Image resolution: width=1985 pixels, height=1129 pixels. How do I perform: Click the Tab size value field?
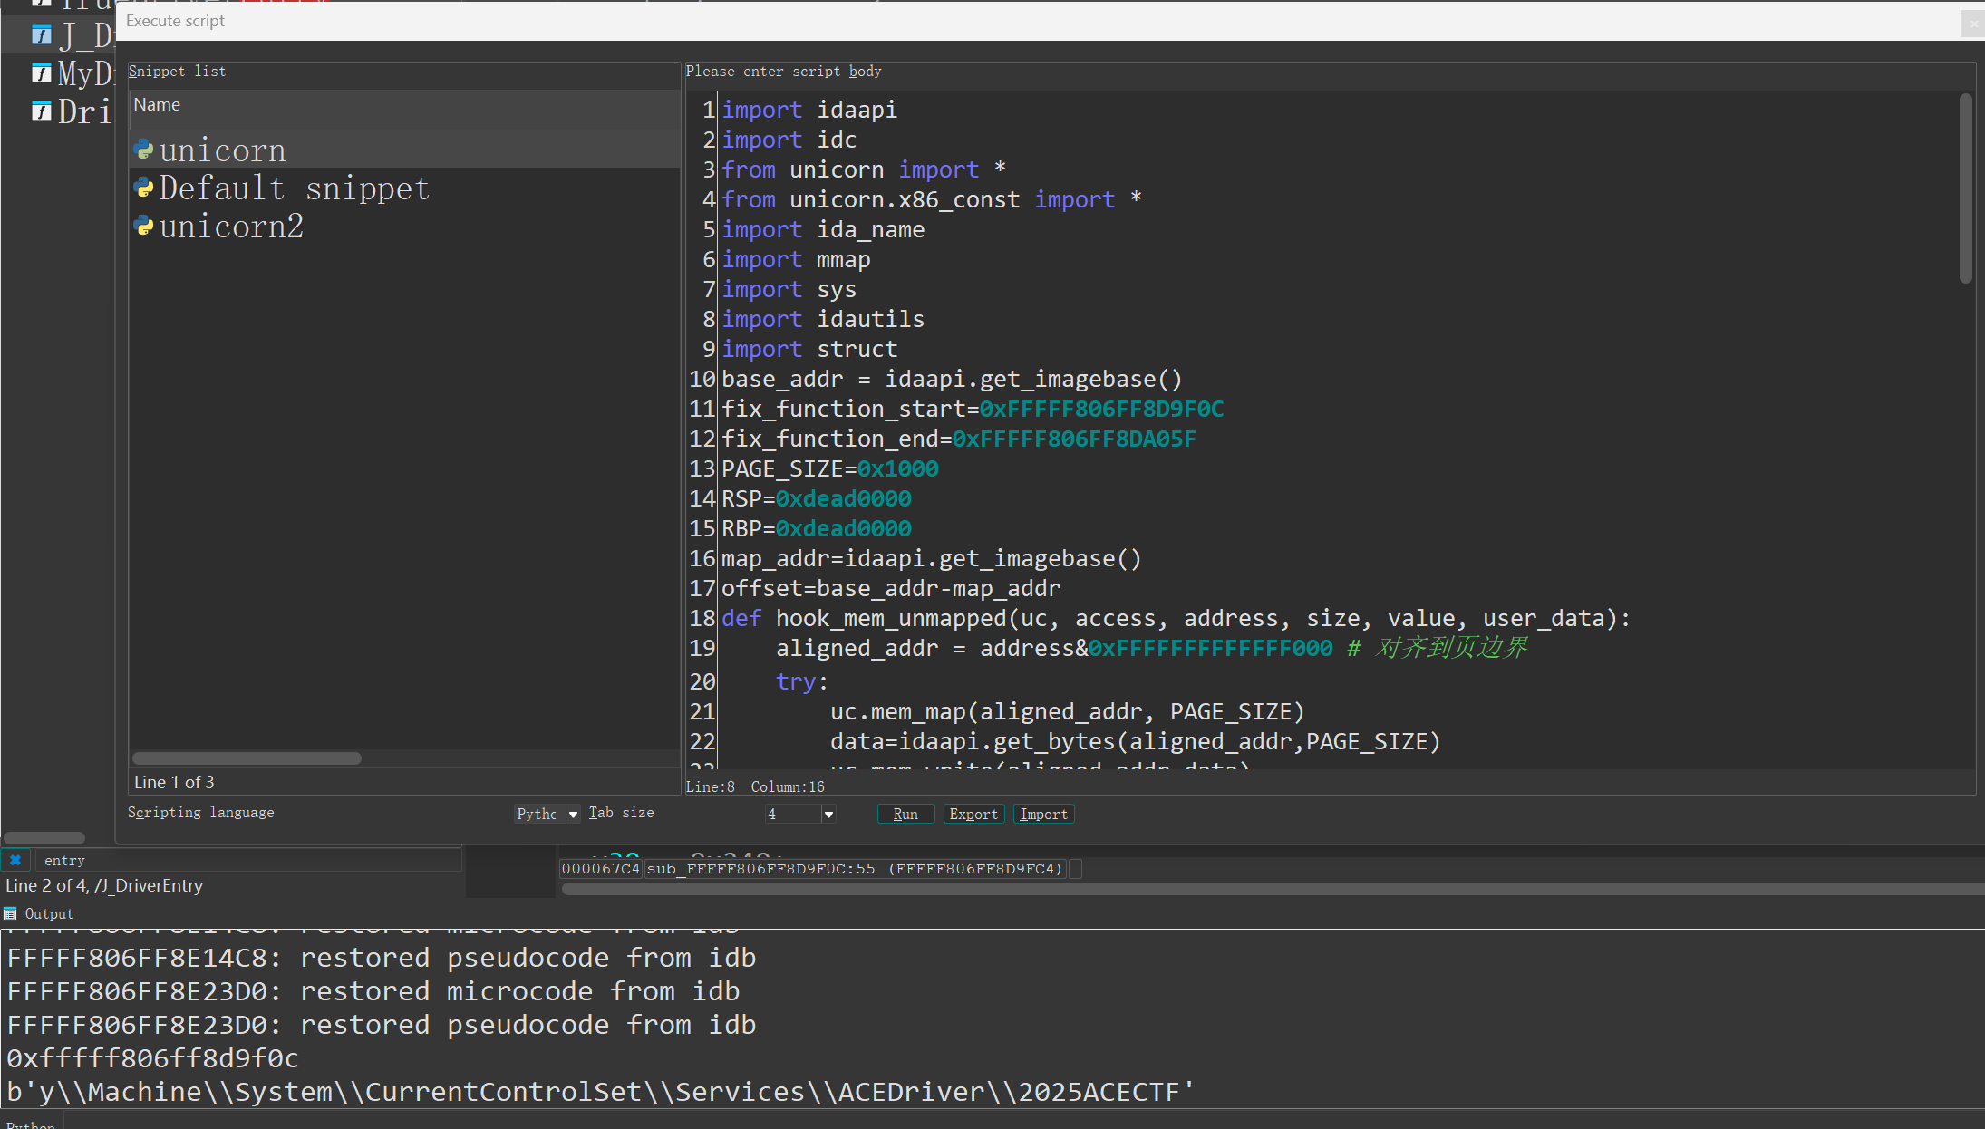(791, 814)
